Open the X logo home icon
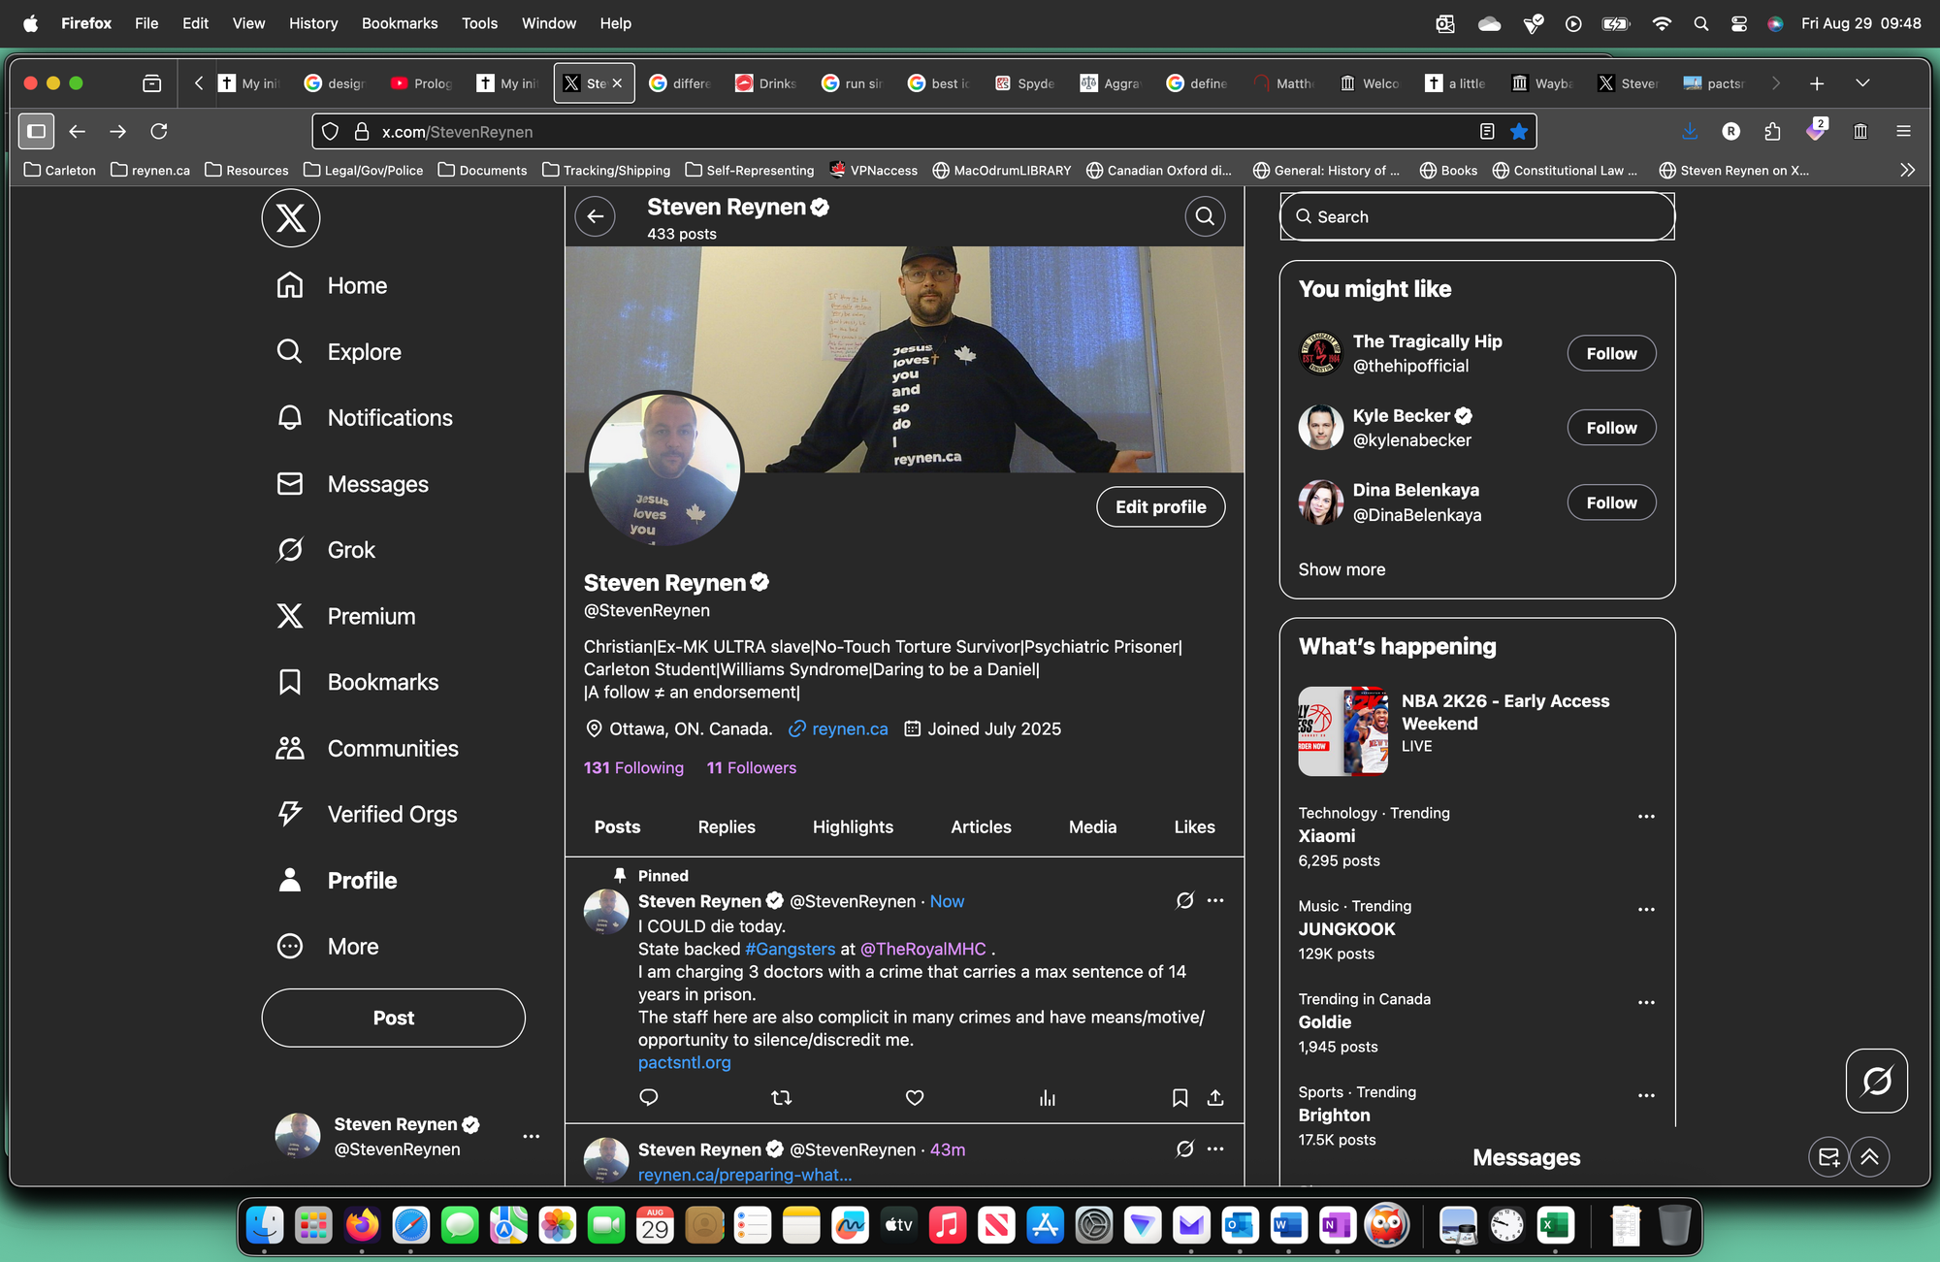 (x=291, y=218)
